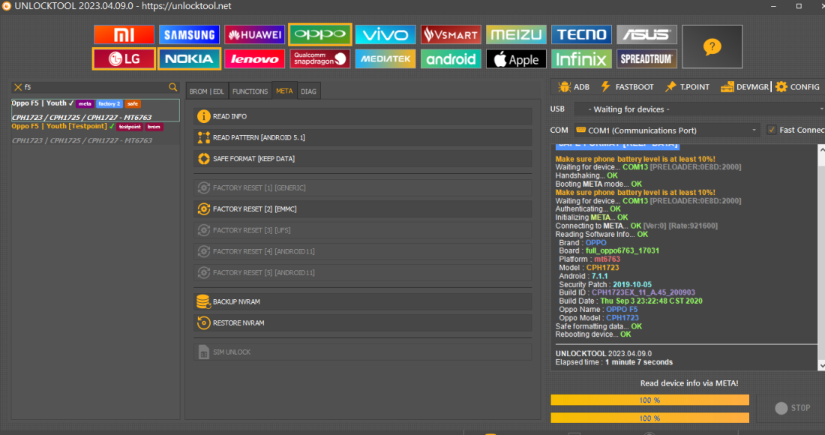Click READ PATTERN [ANDROID 5.1]
The image size is (825, 435).
[x=363, y=137]
